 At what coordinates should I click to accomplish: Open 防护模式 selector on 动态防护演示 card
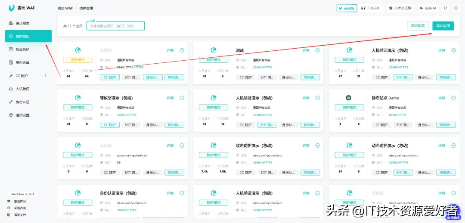349,155
